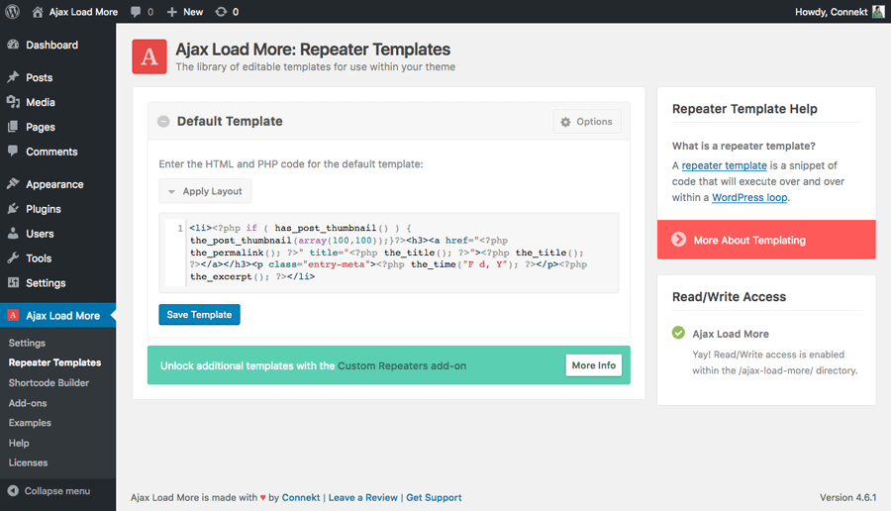Open the WordPress loop link

[749, 197]
